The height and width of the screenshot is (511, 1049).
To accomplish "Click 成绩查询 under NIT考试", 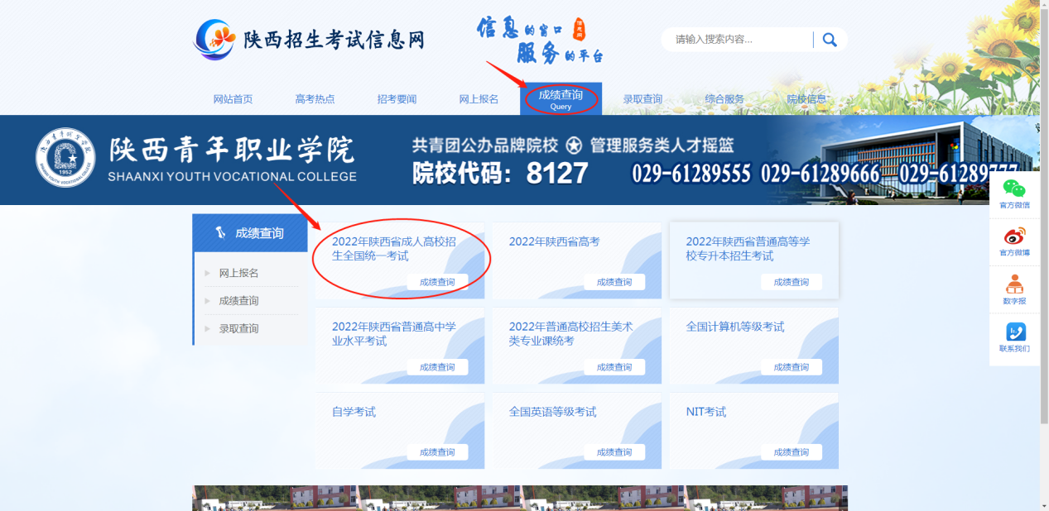I will point(792,452).
